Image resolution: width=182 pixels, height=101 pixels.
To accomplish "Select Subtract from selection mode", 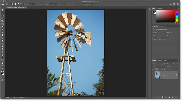I will coord(18,4).
